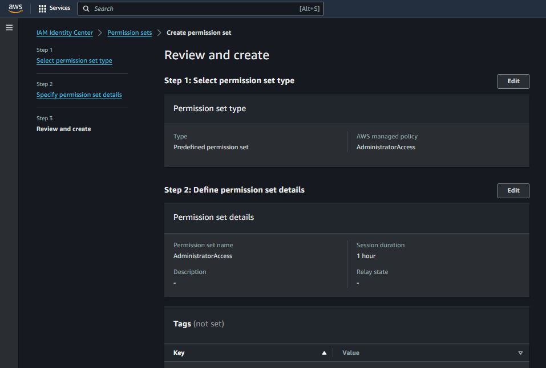Click the magnifier icon in search bar
This screenshot has height=368, width=546.
86,9
